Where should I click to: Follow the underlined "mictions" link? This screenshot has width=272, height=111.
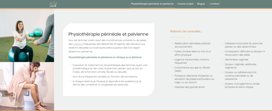[x=78, y=44]
